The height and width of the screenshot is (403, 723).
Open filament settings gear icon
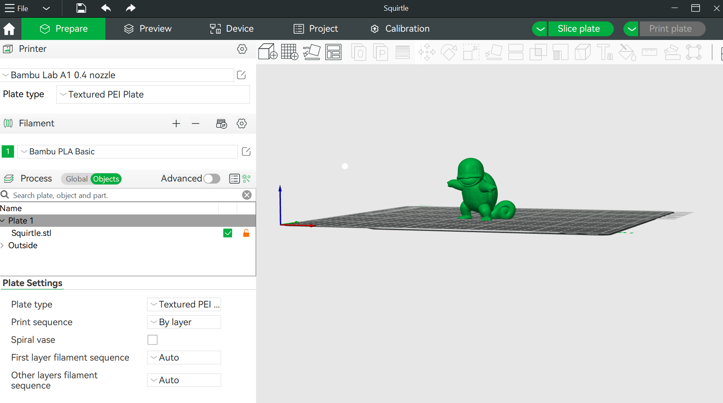(x=242, y=123)
